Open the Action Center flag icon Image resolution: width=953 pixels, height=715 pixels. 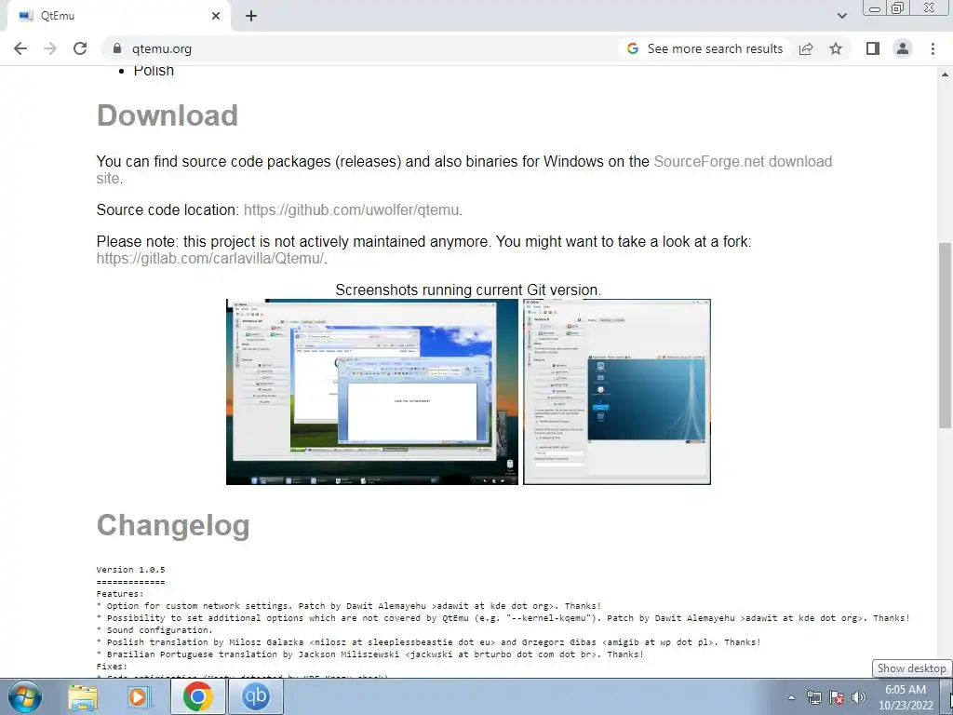coord(837,697)
